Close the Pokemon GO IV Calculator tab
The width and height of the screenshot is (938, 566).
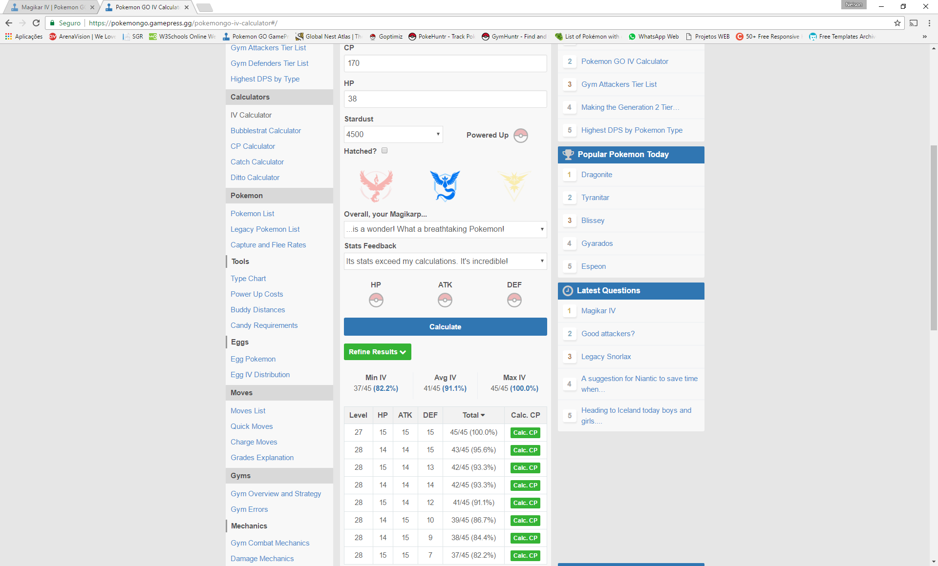pos(187,7)
